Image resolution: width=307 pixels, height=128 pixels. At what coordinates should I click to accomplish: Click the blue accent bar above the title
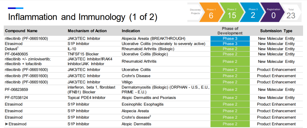pos(16,8)
